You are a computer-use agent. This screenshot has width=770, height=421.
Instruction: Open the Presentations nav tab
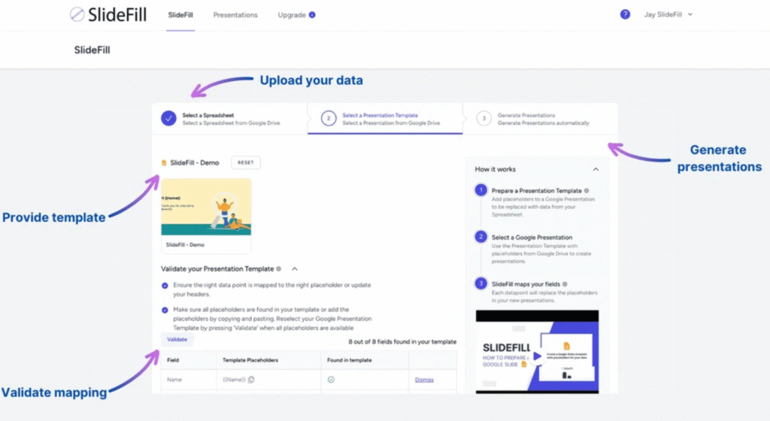coord(235,15)
